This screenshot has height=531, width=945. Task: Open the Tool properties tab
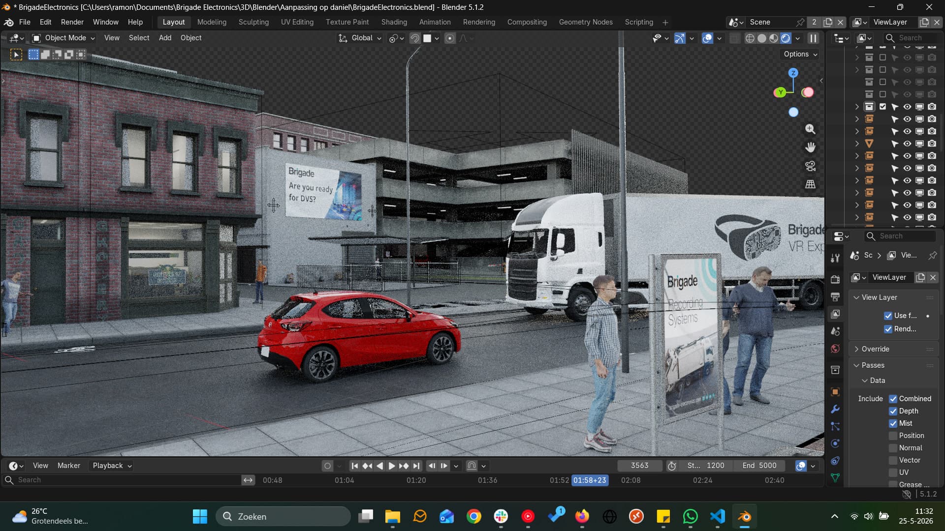pyautogui.click(x=835, y=258)
